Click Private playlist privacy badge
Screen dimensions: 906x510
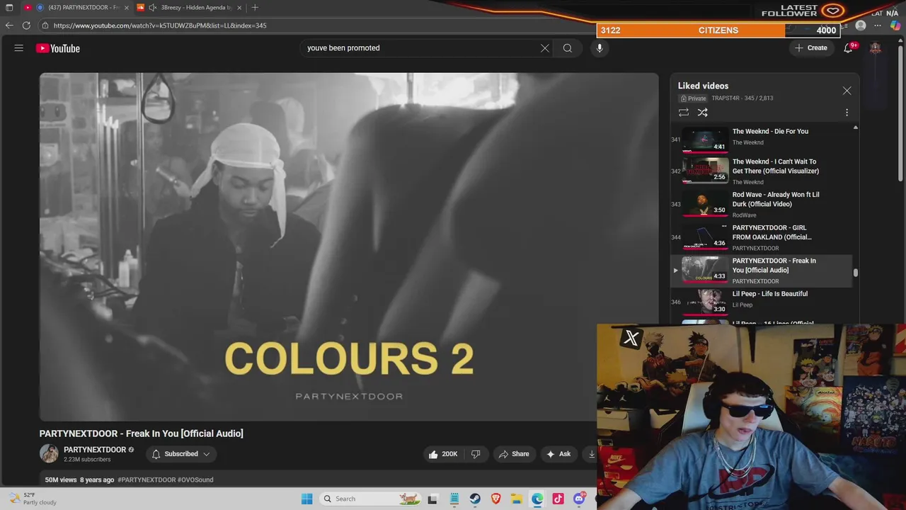coord(693,98)
